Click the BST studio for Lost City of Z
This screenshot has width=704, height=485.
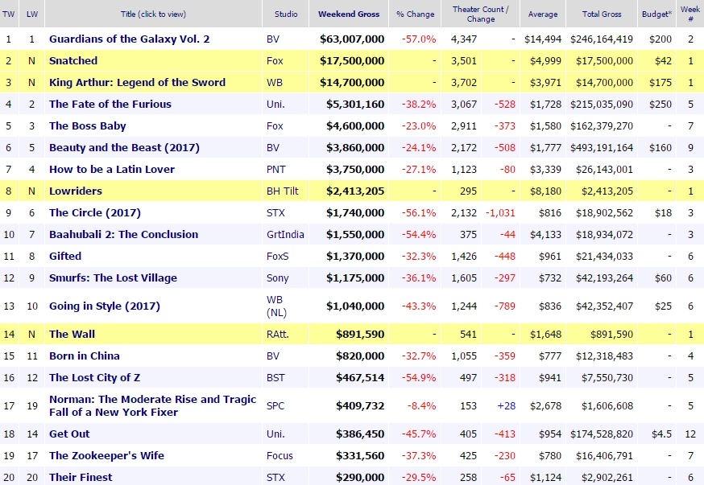point(275,377)
